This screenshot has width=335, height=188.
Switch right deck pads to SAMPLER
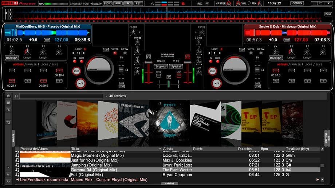tap(295, 65)
